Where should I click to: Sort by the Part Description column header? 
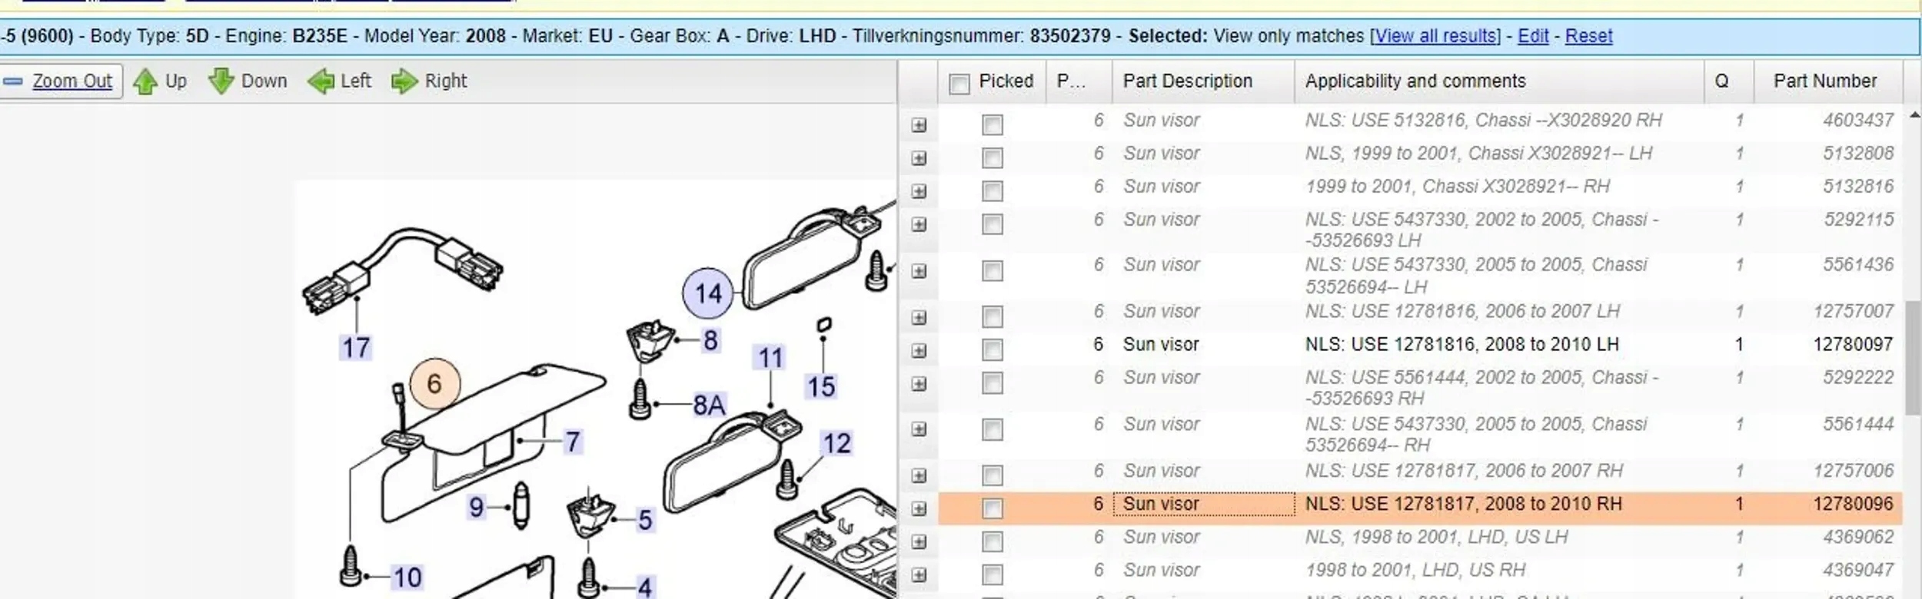(1203, 81)
